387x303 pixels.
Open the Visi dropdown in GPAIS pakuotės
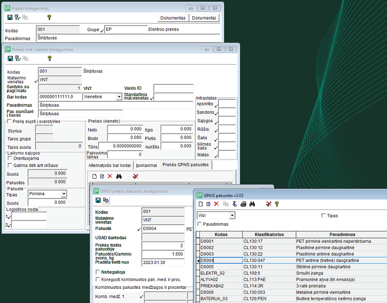tap(232, 216)
